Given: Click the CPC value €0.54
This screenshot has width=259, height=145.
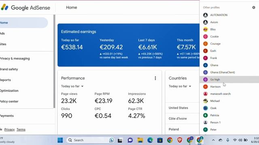Looking at the screenshot, I should pos(103,116).
